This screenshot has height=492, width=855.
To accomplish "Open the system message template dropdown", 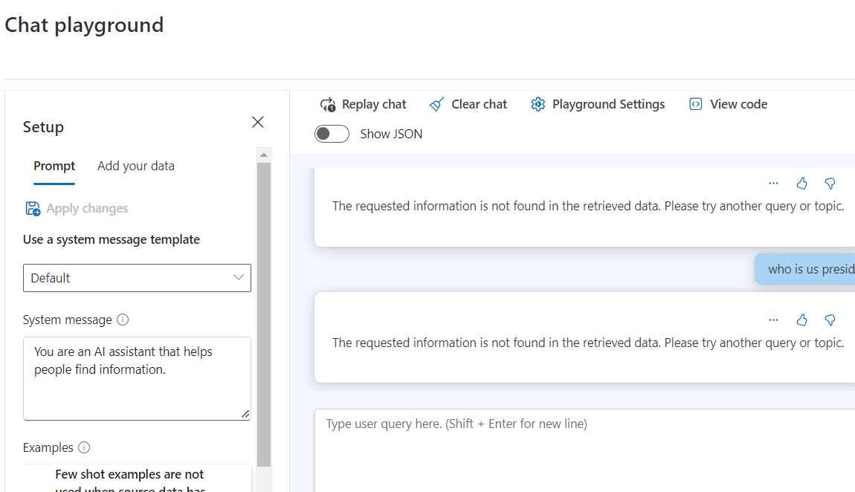I will (137, 278).
